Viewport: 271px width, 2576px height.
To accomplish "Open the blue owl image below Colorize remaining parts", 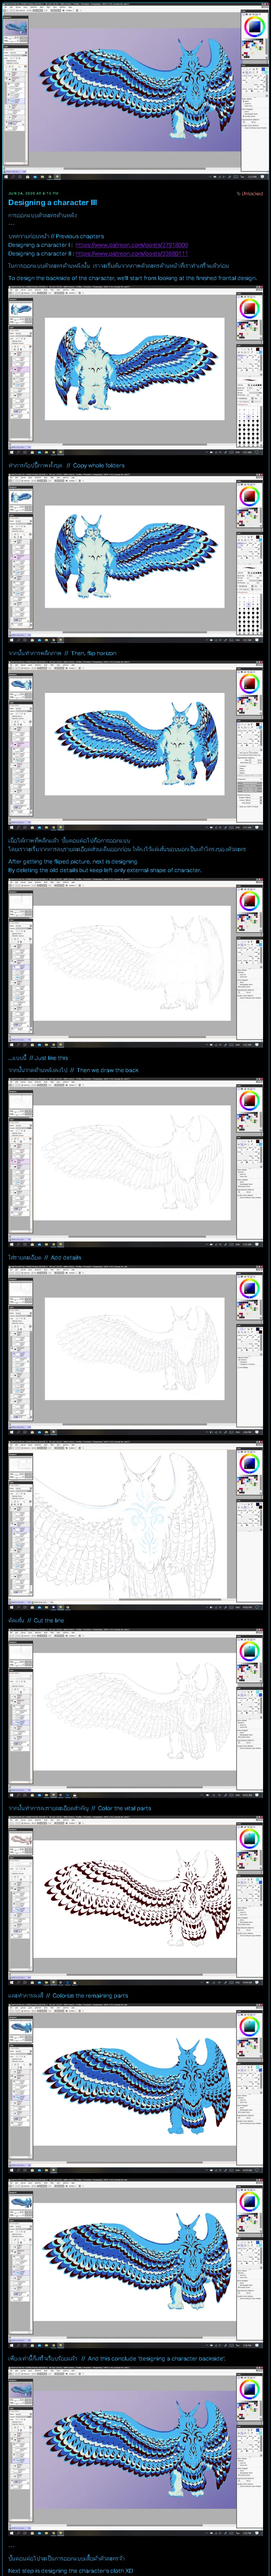I will tap(135, 2090).
